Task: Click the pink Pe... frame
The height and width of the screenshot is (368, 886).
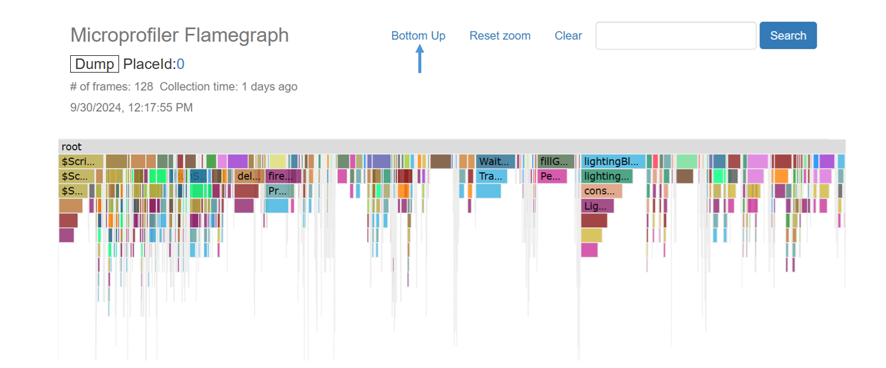Action: pyautogui.click(x=552, y=177)
